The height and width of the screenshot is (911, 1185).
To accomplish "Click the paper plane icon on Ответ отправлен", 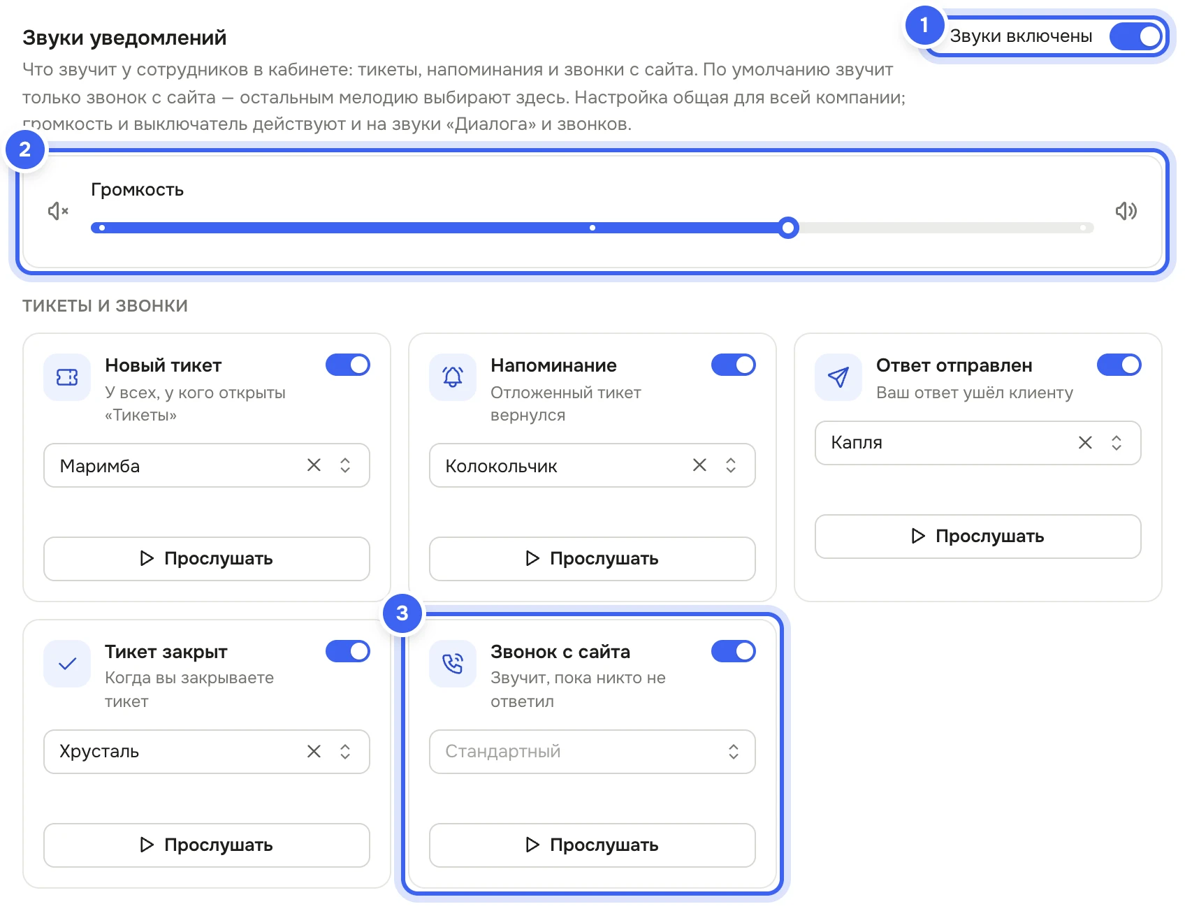I will point(838,377).
